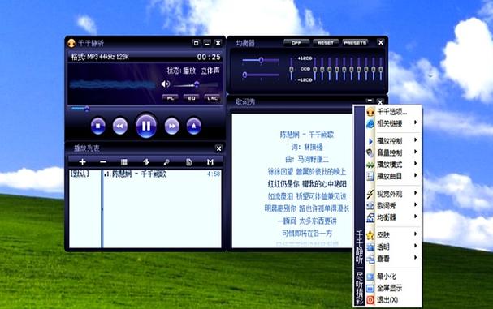Click the lyric line starting with 明晨离别你
This screenshot has height=309, width=493.
pyautogui.click(x=307, y=208)
